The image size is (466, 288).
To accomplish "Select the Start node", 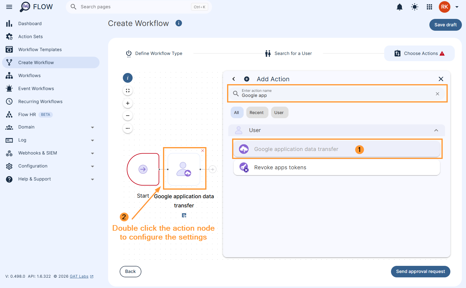I will 143,169.
